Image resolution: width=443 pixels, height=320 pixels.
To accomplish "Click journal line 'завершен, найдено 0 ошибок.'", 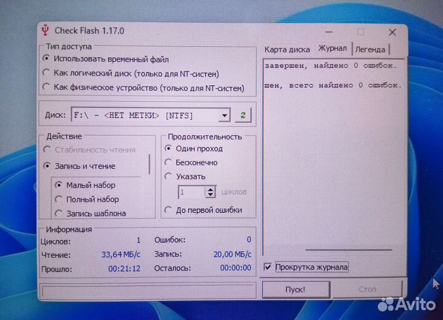I will [x=330, y=66].
